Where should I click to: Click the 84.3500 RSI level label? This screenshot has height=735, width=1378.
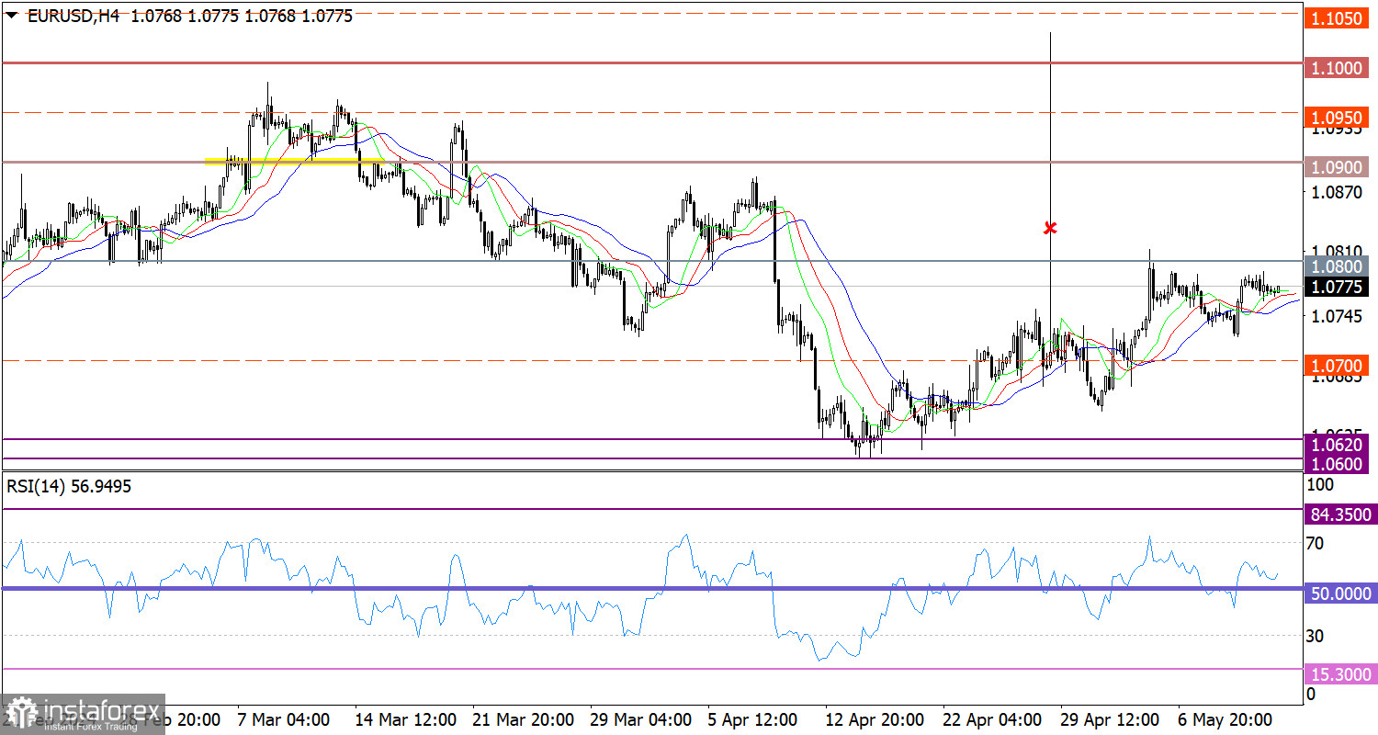[1341, 514]
